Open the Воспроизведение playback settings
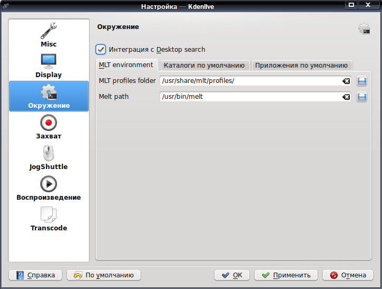 (49, 189)
